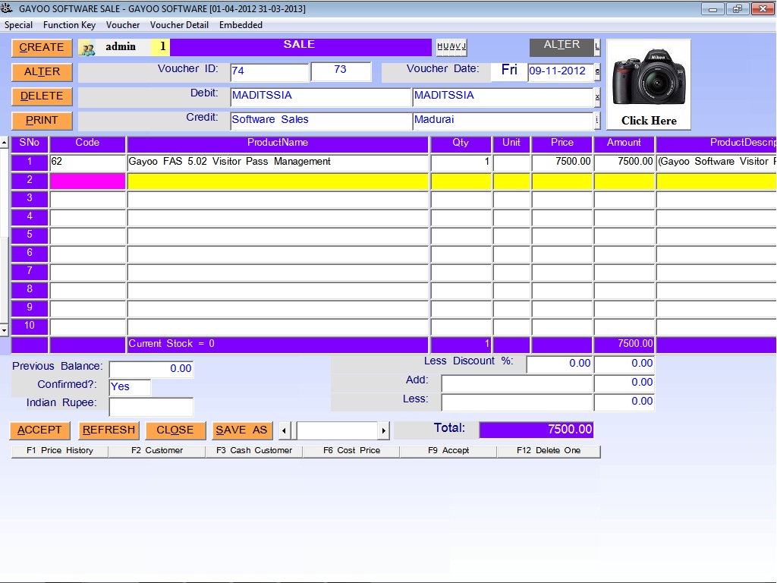
Task: Click the empty Less description field
Action: [517, 402]
